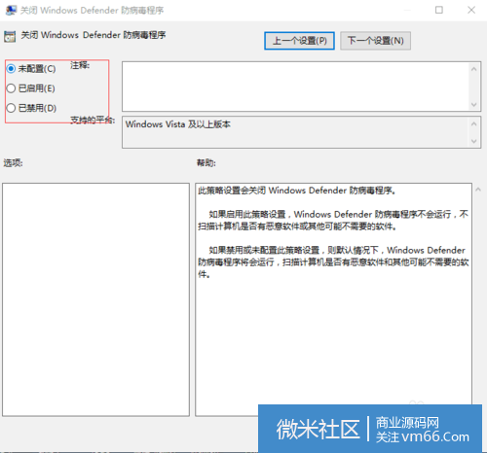This screenshot has width=487, height=453.
Task: Click the help paragraph starting '如果启用此策略设置'
Action: click(333, 220)
